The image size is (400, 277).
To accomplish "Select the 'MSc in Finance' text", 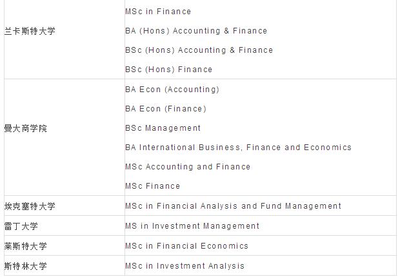I will click(158, 12).
